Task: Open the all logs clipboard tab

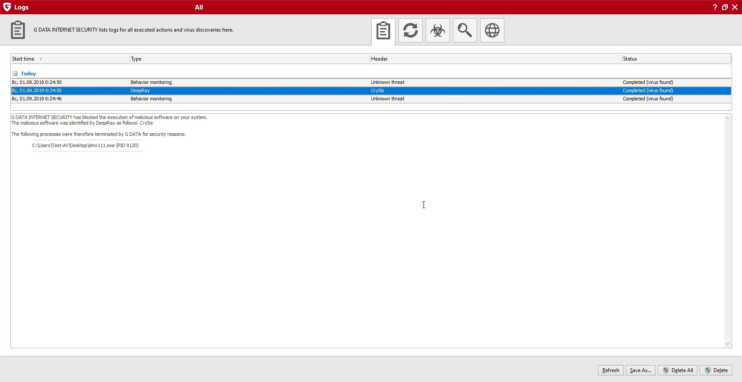Action: pyautogui.click(x=383, y=31)
